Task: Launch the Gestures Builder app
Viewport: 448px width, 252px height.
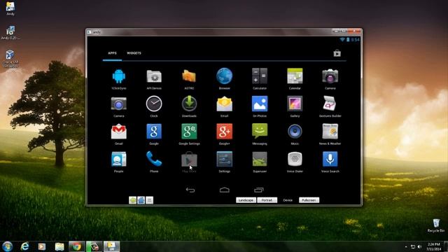Action: click(x=330, y=104)
